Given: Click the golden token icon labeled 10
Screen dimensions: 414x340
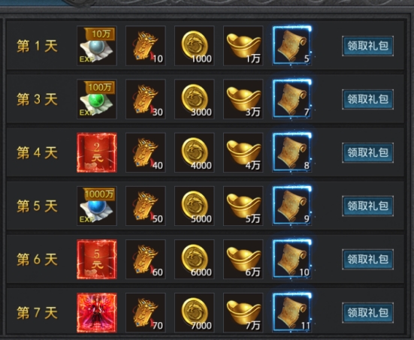Looking at the screenshot, I should (146, 46).
